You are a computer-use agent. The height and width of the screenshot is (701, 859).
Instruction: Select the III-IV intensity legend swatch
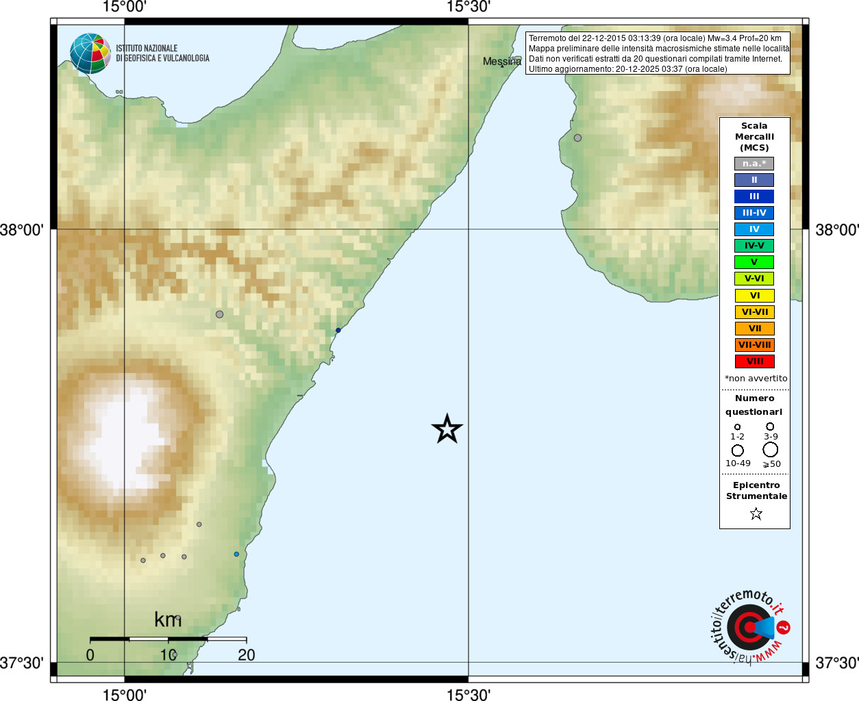tap(754, 213)
